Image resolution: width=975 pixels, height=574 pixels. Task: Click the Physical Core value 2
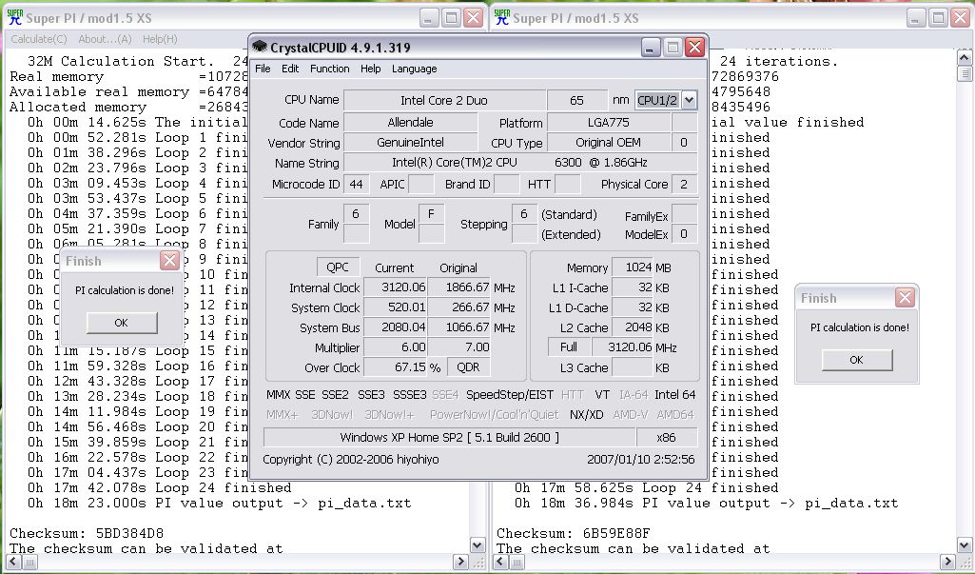[684, 184]
